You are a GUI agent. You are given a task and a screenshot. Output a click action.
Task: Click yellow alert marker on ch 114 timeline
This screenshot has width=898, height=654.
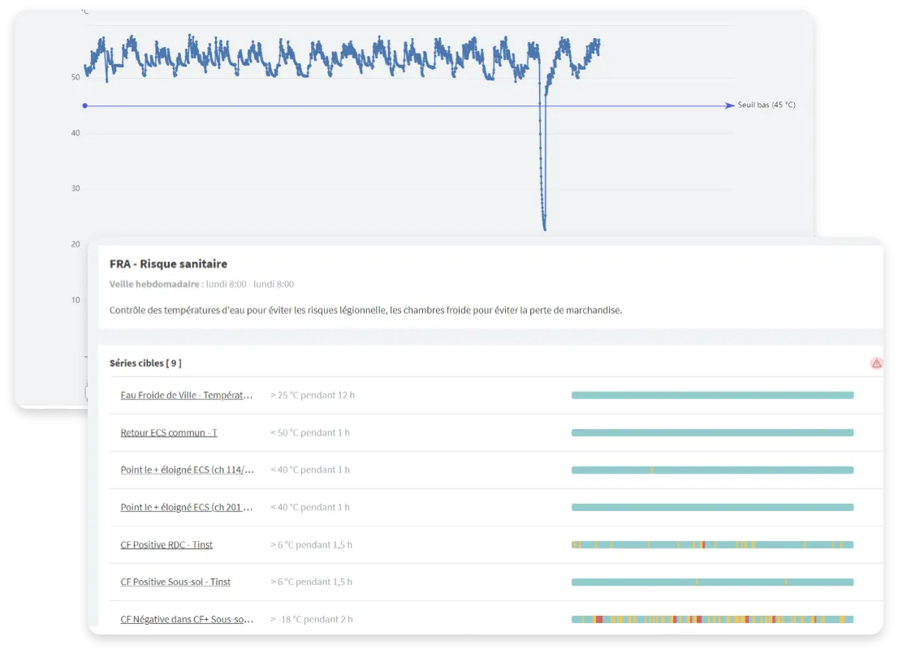click(651, 470)
